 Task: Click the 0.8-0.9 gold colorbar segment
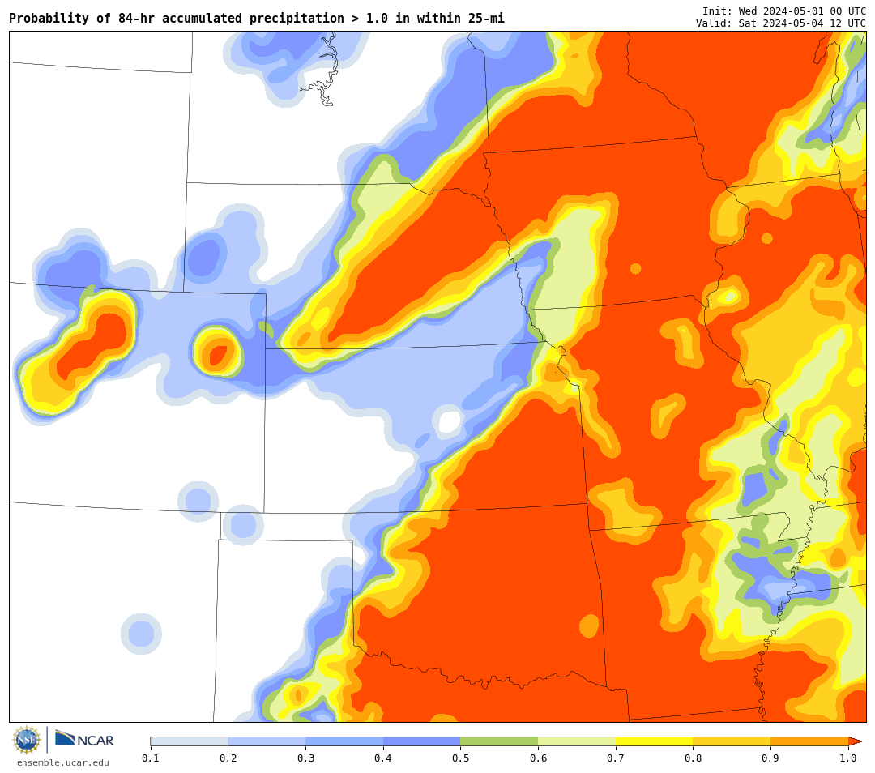click(x=732, y=741)
